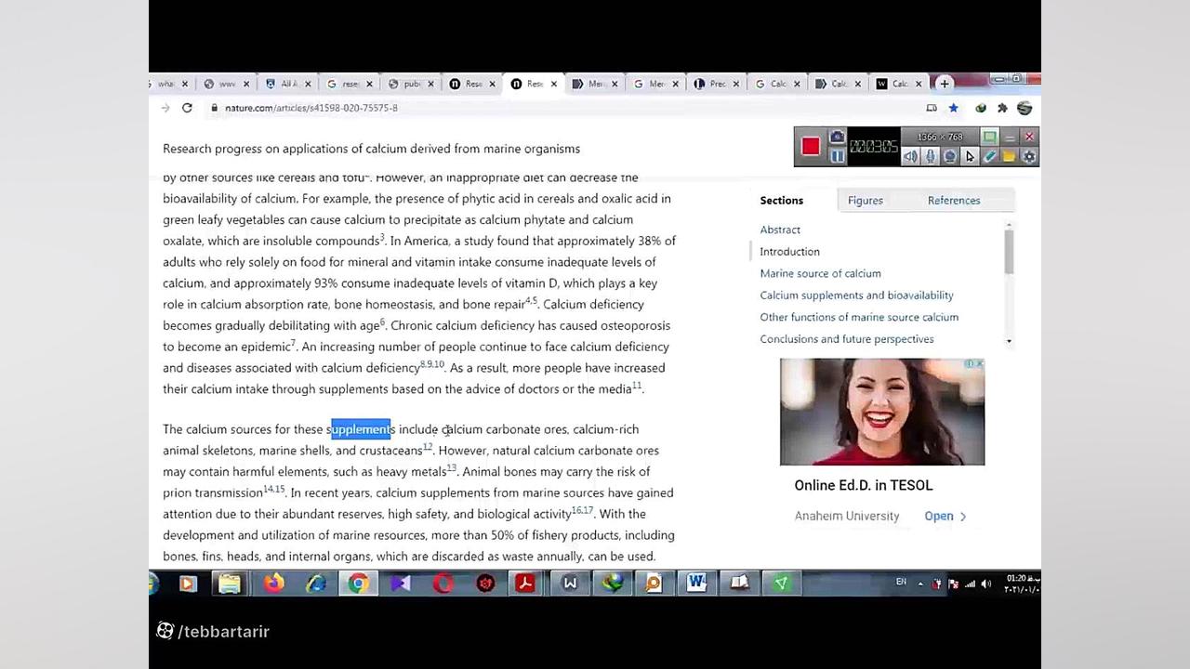This screenshot has width=1190, height=669.
Task: Jump to the Introduction section
Action: point(789,252)
